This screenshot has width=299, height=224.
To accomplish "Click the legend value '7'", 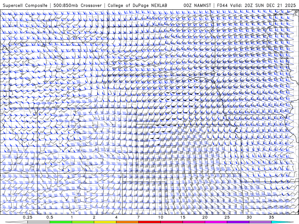I will [x=138, y=217].
